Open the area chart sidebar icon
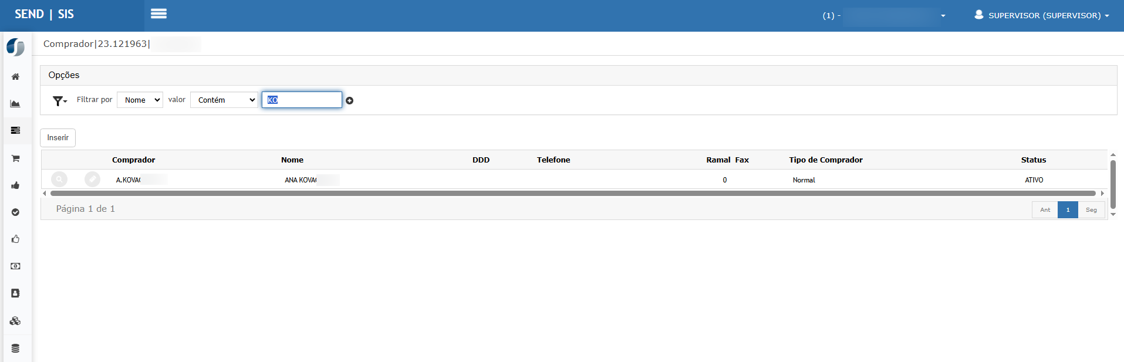Image resolution: width=1124 pixels, height=362 pixels. click(x=16, y=104)
